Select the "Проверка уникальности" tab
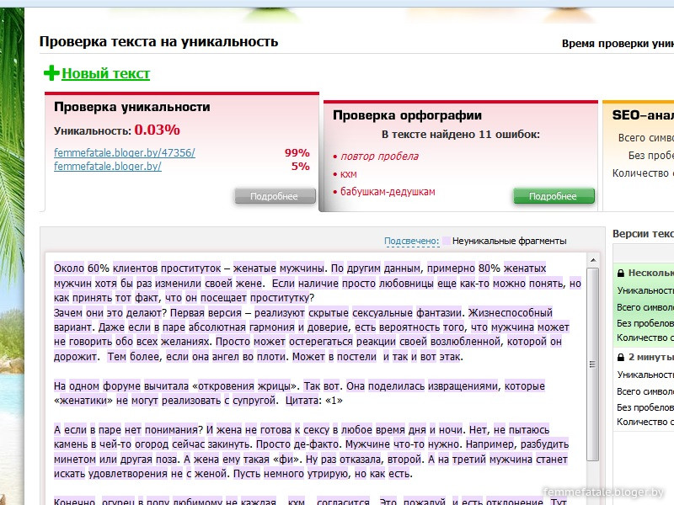 [132, 107]
